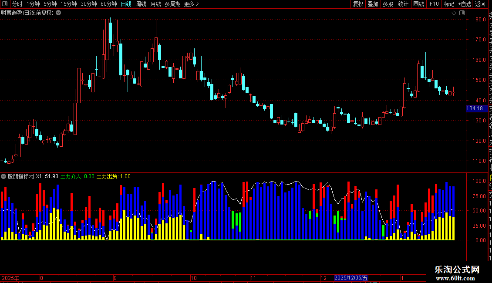The width and height of the screenshot is (492, 283).
Task: Click the 财富趋势(日线.前复权) chart title
Action: 27,13
